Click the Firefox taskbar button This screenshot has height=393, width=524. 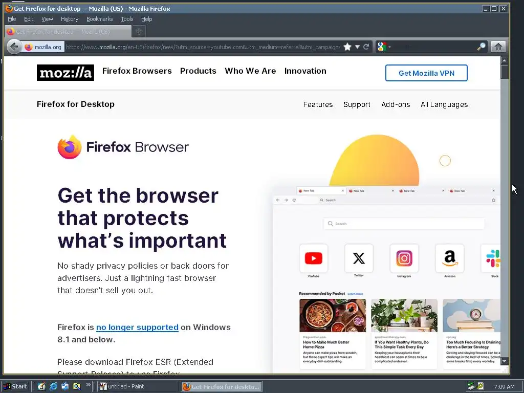pyautogui.click(x=222, y=387)
